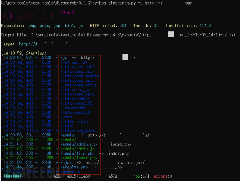
Task: Click the /archive.php result path
Action: [x=74, y=167]
